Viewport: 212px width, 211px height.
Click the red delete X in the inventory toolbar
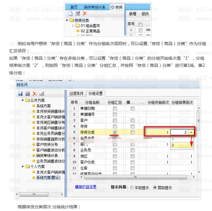coord(85,13)
